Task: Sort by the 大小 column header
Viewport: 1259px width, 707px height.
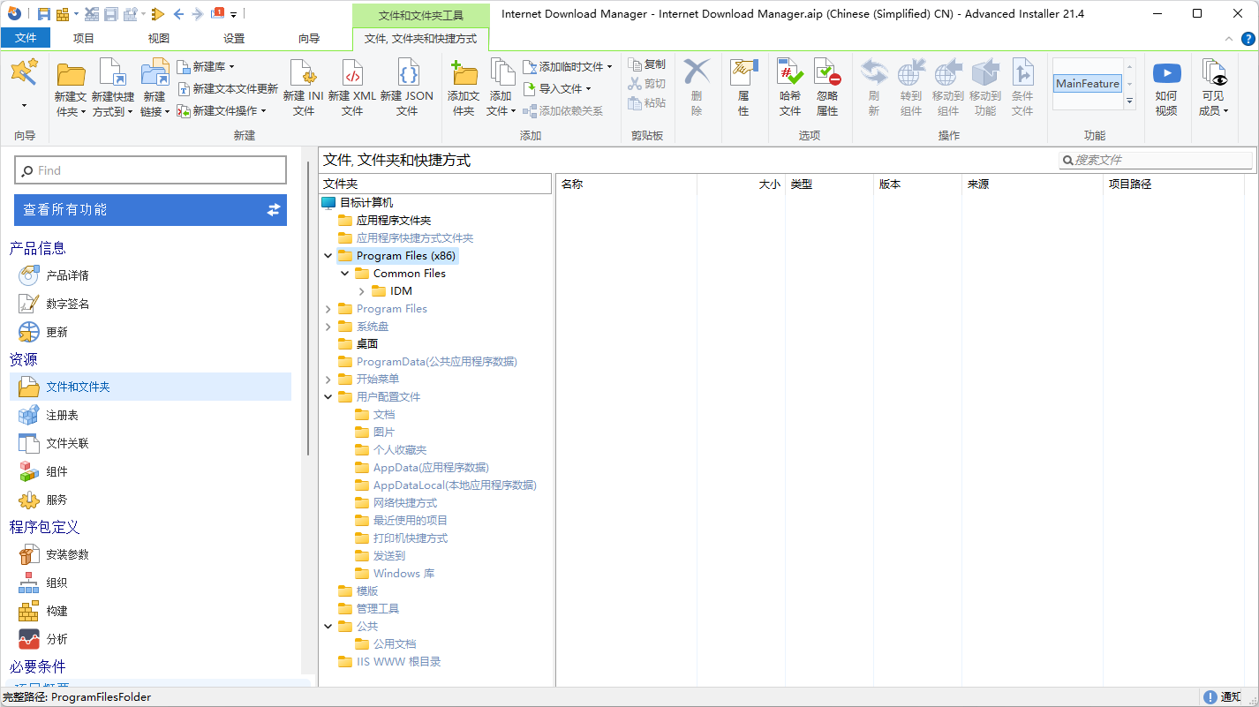Action: [742, 184]
